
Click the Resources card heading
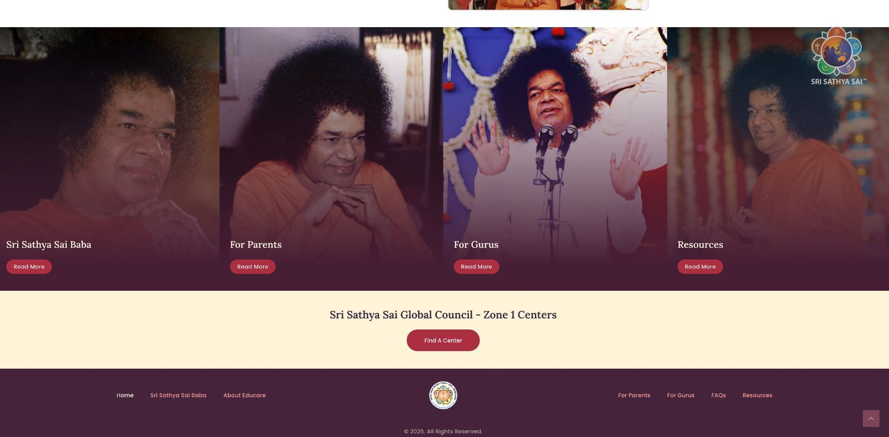(x=700, y=245)
